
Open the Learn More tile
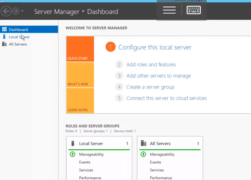click(x=80, y=101)
